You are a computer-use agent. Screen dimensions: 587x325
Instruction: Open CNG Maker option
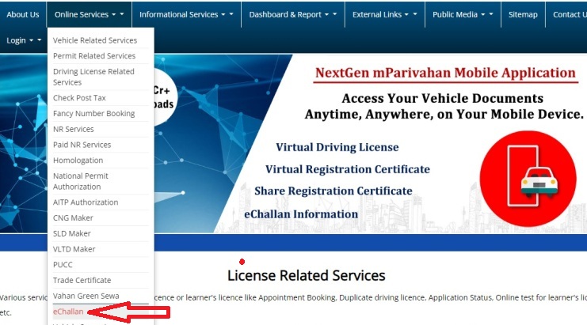73,218
